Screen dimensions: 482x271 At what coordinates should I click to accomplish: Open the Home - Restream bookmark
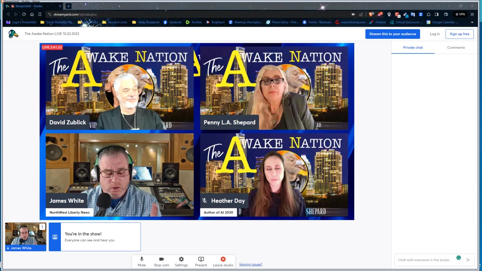317,22
